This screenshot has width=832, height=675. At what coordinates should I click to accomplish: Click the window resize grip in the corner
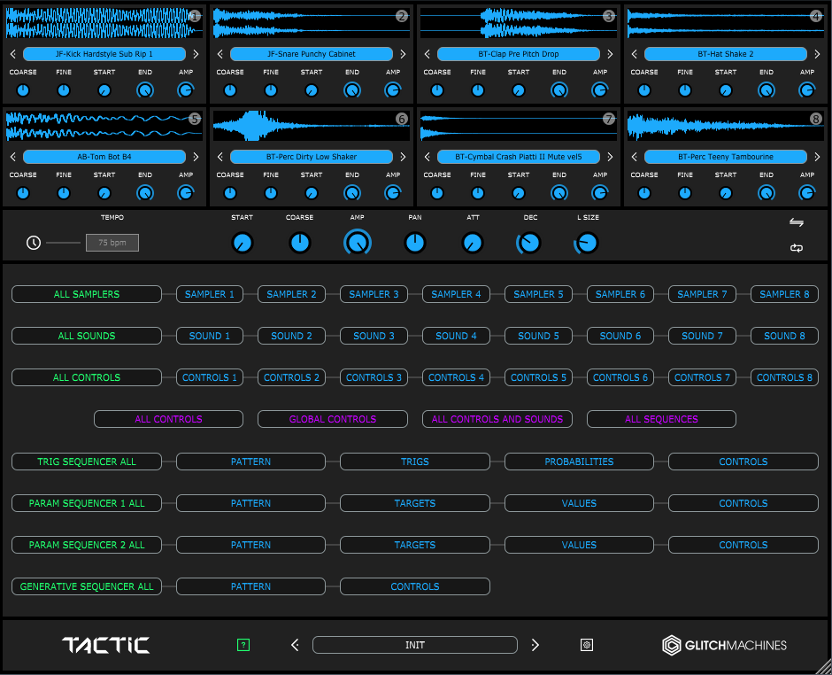point(824,667)
